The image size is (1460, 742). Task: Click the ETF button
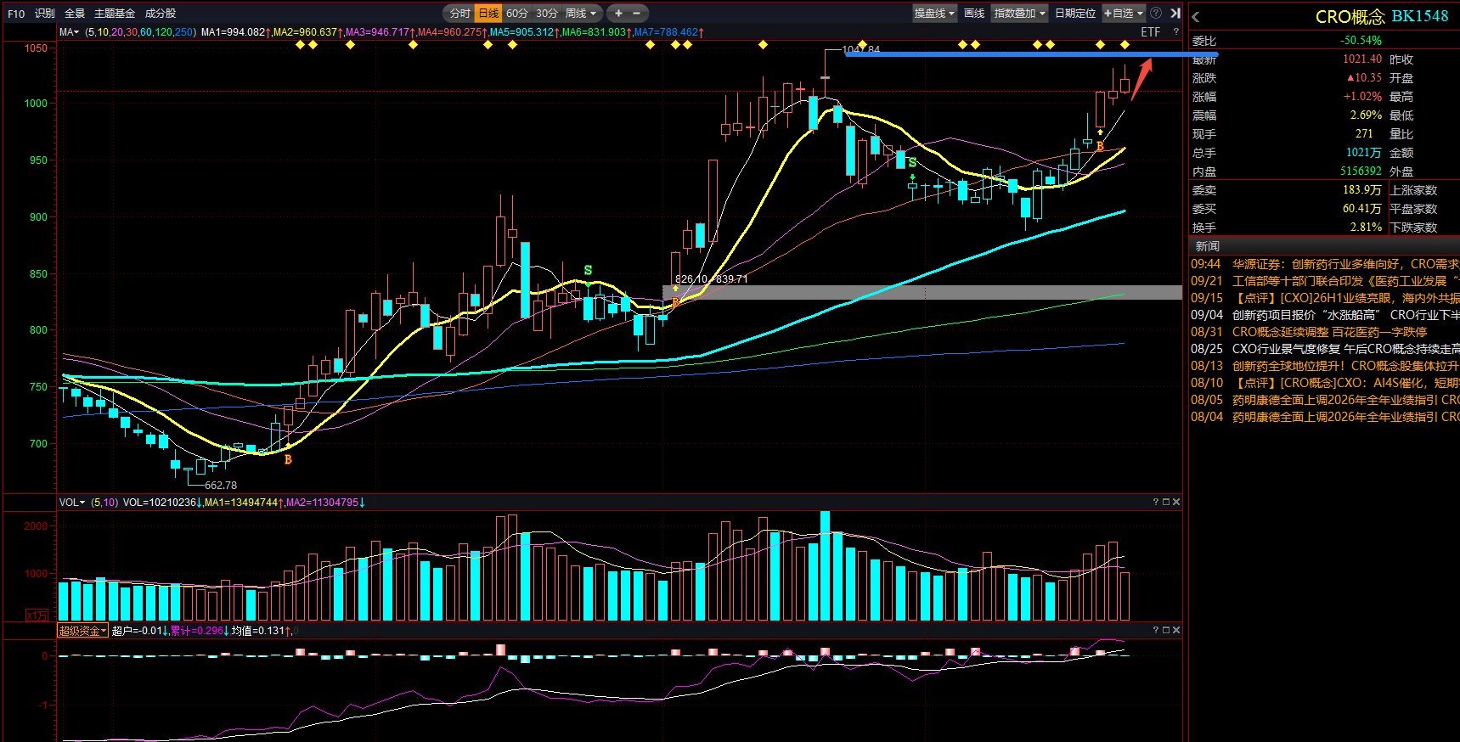[x=1150, y=32]
